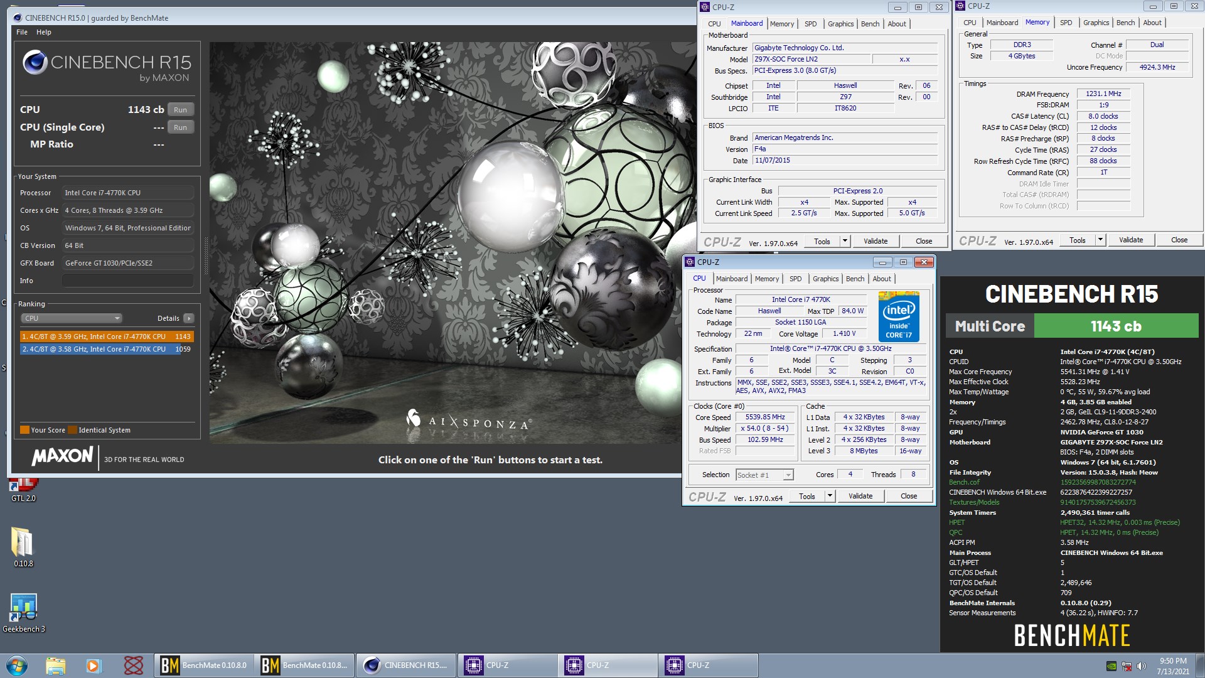Click Validate in CPU-Z Memory window
The width and height of the screenshot is (1205, 678).
pos(1131,240)
